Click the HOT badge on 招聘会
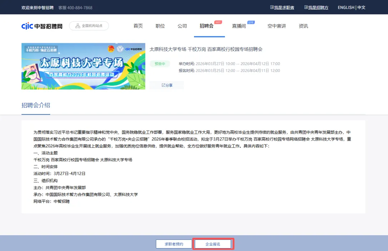The height and width of the screenshot is (251, 388). (218, 22)
